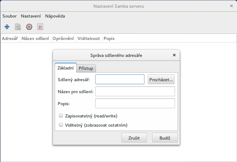The height and width of the screenshot is (162, 237).
Task: Close the Správa sdíleného adresáře dialog
Action: [174, 55]
